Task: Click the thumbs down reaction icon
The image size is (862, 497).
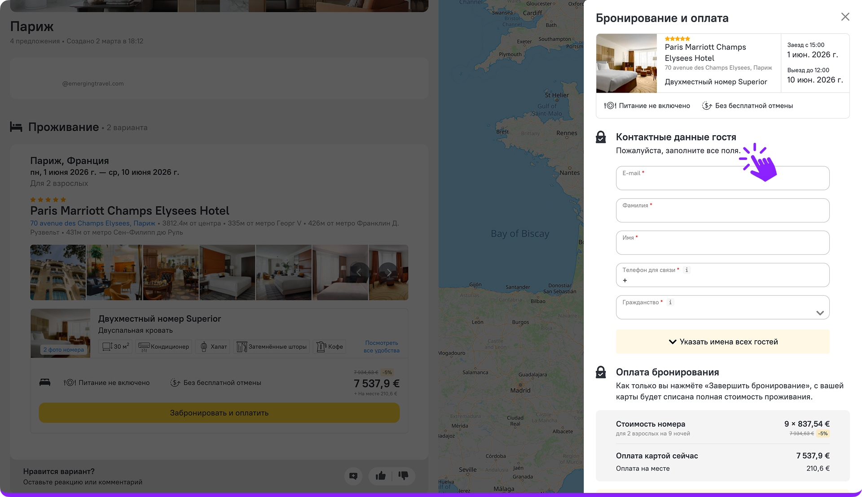Action: 403,475
